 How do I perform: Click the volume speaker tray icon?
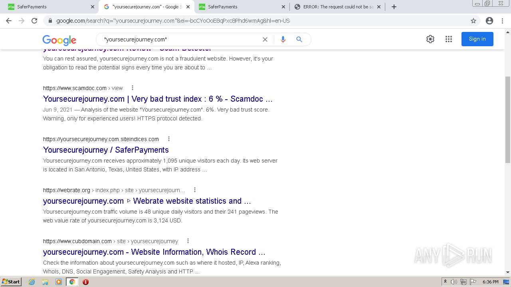[x=454, y=282]
